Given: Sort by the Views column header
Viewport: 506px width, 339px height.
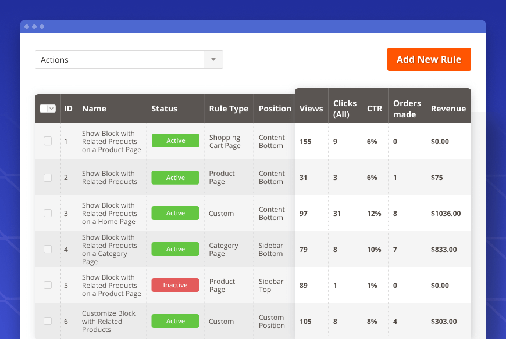Looking at the screenshot, I should [x=311, y=109].
